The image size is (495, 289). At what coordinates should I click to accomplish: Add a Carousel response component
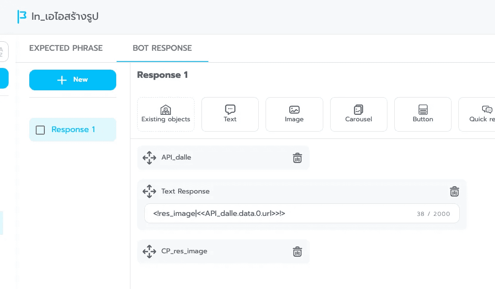tap(359, 114)
